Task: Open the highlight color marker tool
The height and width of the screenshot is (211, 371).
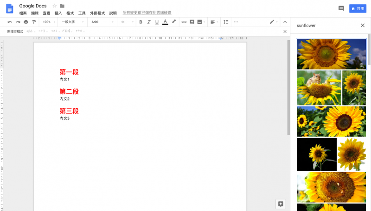Action: pos(174,21)
